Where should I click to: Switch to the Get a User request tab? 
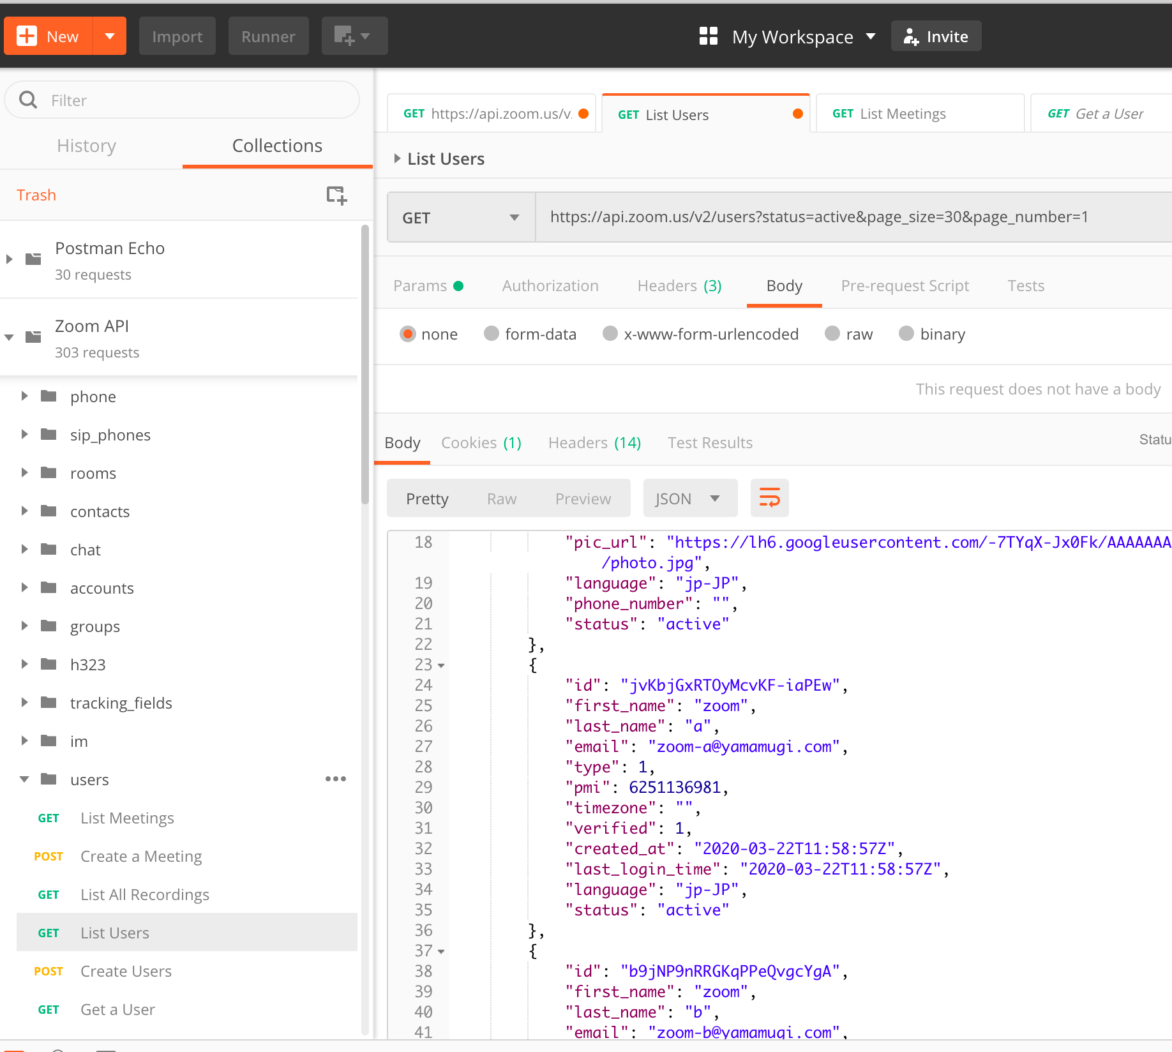[x=1101, y=114]
